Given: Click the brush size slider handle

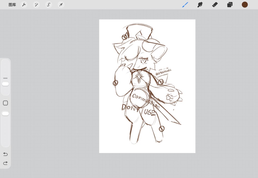Looking at the screenshot, I should (6, 84).
